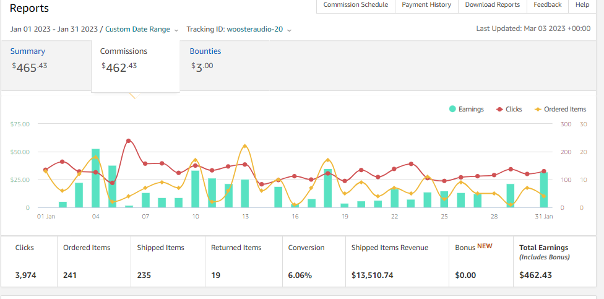
Task: Click the Last Updated Mar 03 2023 text
Action: click(533, 28)
